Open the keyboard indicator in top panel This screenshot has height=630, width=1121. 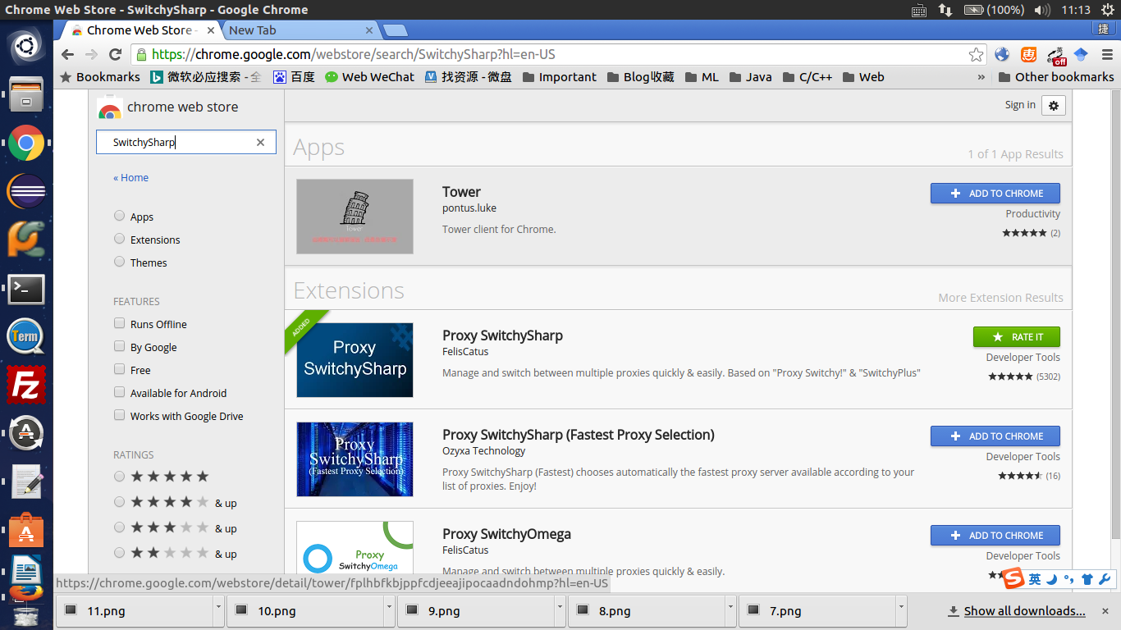pos(919,10)
